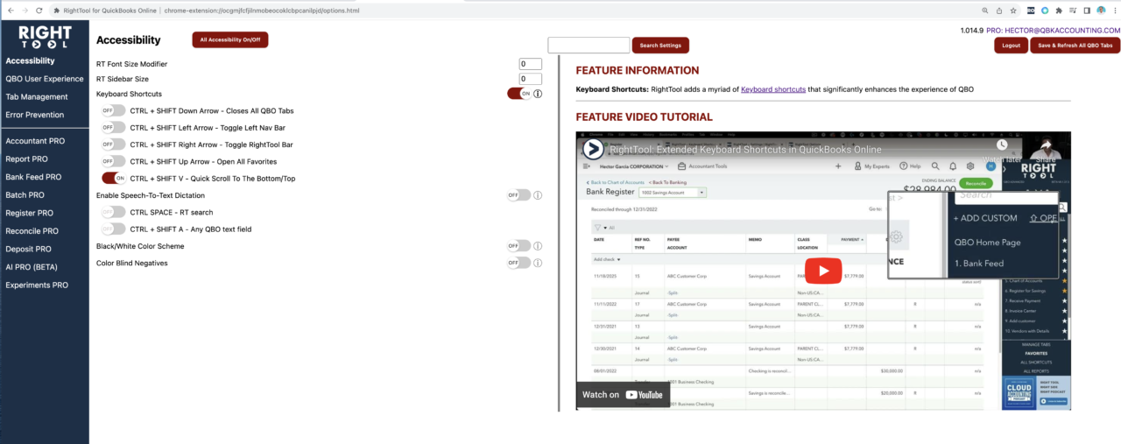
Task: Toggle the browser side panel icon
Action: coord(1087,11)
